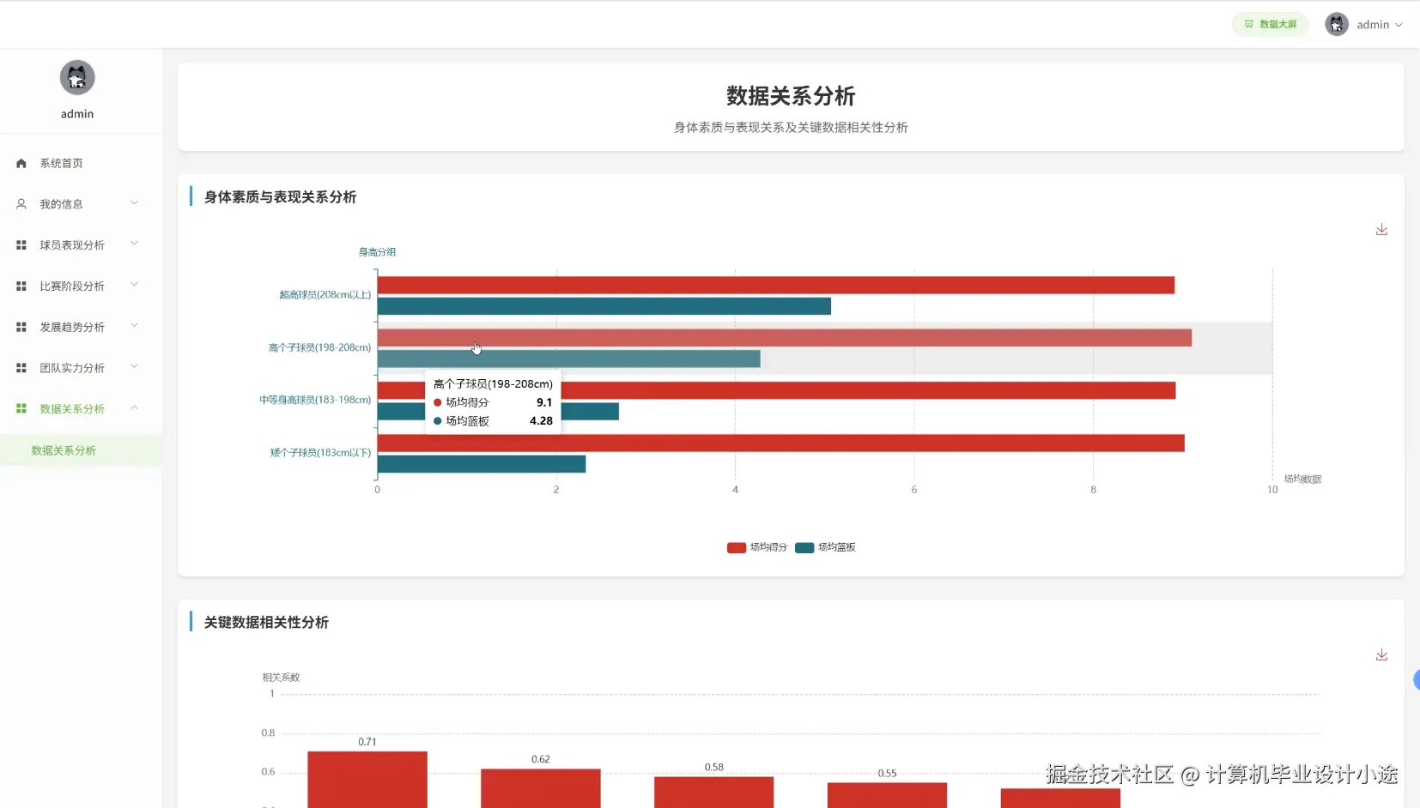Click the 团队实力分析 module icon
The image size is (1420, 808).
coord(21,367)
